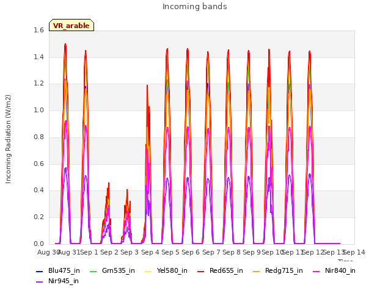Click the Sep 14 x-axis date label
The image size is (391, 293).
(x=354, y=252)
